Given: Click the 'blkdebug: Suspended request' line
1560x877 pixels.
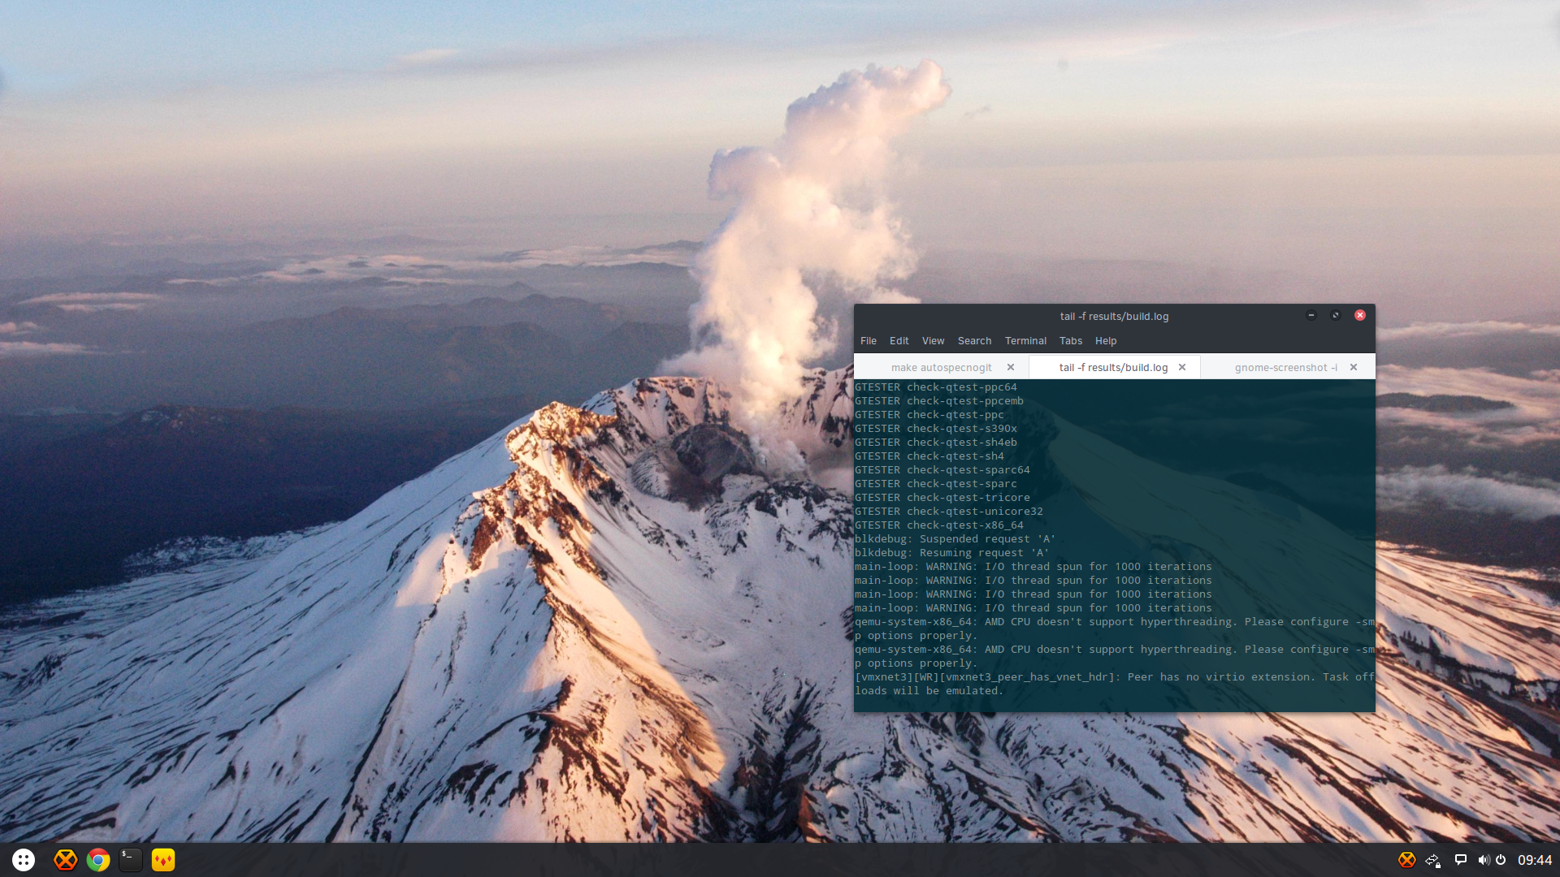Looking at the screenshot, I should pyautogui.click(x=955, y=539).
